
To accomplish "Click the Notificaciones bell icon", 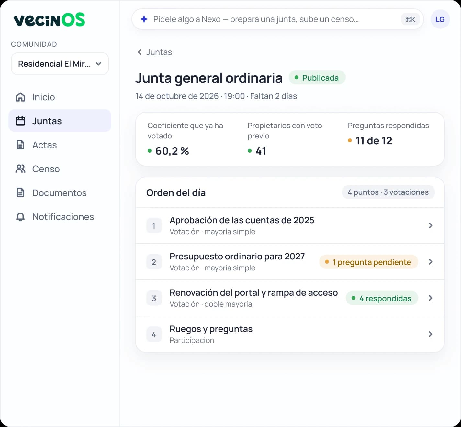I will [x=20, y=217].
